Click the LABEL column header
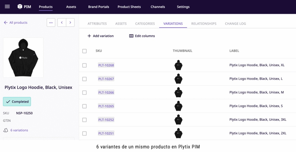This screenshot has height=152, width=296. (x=234, y=51)
